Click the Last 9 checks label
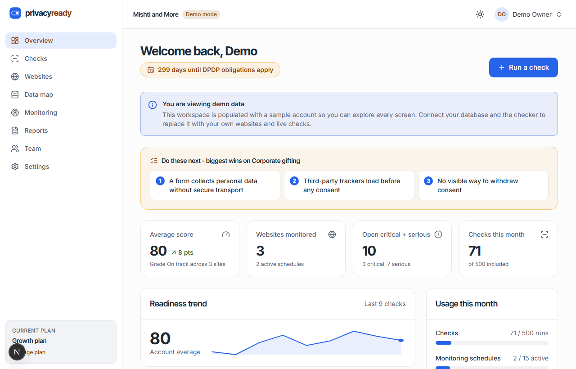The width and height of the screenshot is (576, 369). (385, 304)
